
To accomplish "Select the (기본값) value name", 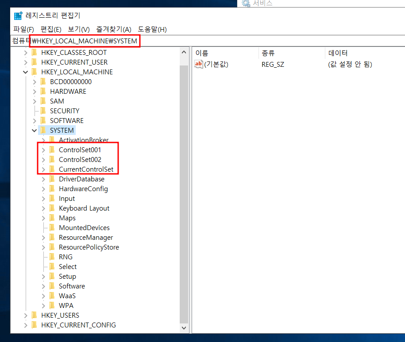I will [x=216, y=64].
